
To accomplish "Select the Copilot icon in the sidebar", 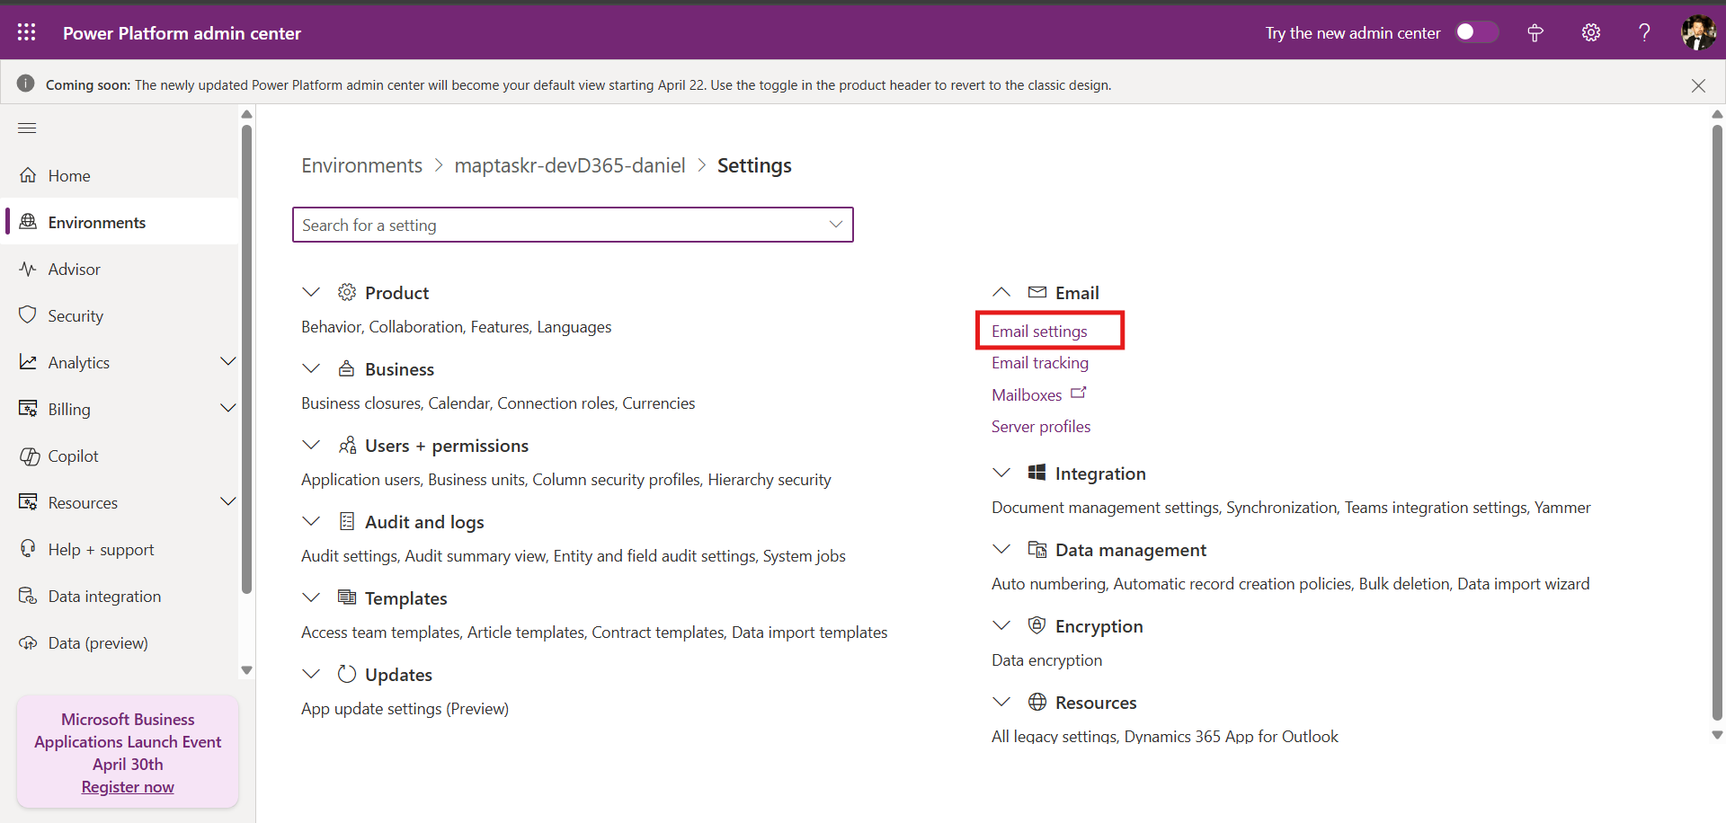I will pyautogui.click(x=28, y=456).
